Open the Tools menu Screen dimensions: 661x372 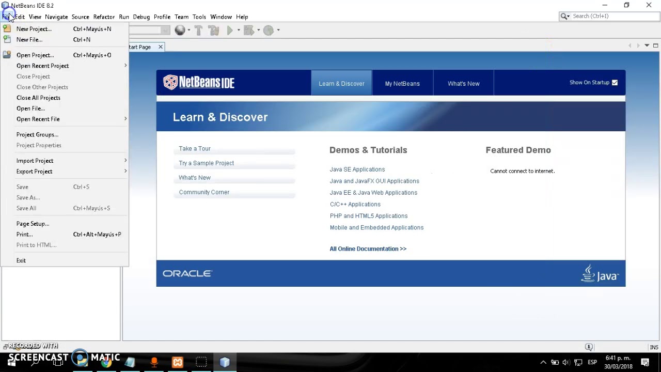pyautogui.click(x=199, y=17)
